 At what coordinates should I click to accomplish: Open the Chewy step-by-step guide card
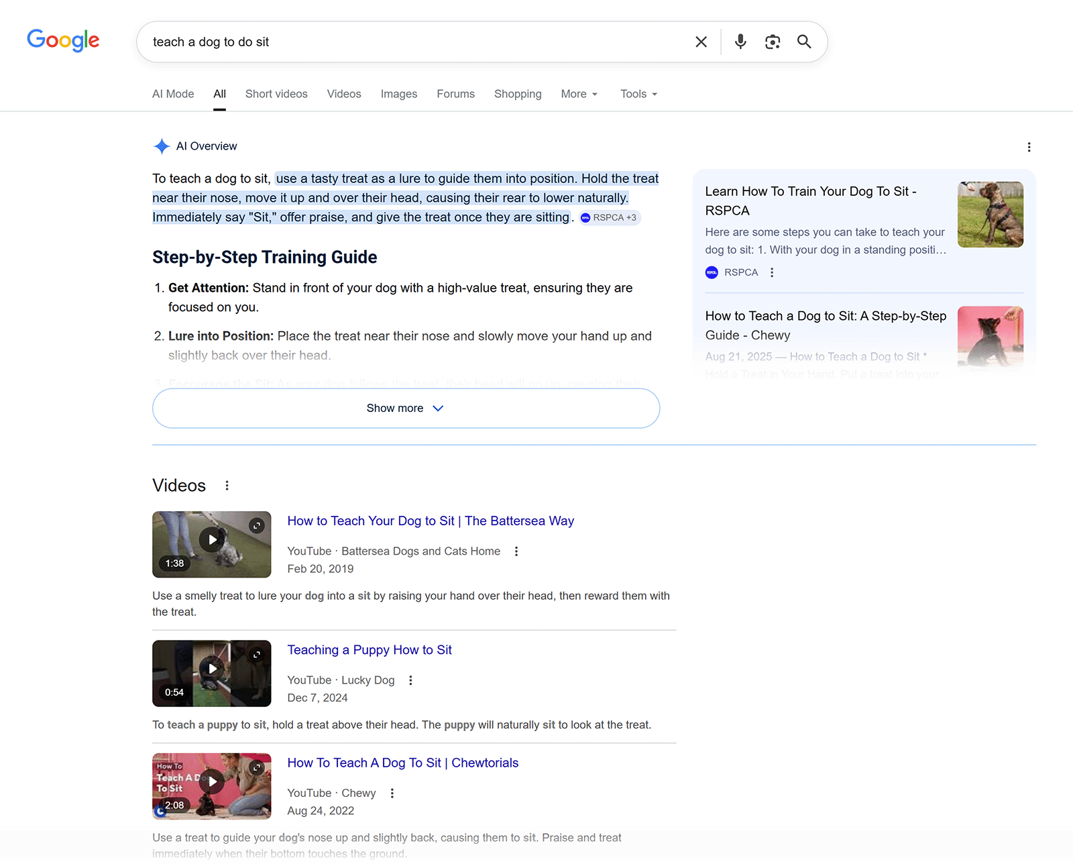pos(826,325)
